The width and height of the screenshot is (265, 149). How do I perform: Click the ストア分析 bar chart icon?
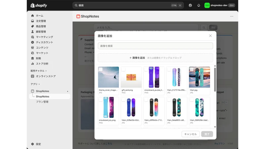click(32, 64)
